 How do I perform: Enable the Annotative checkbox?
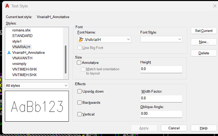pyautogui.click(x=79, y=62)
